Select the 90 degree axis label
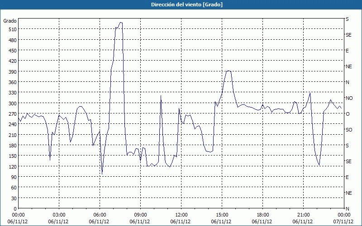The width and height of the screenshot is (362, 226). 14,177
